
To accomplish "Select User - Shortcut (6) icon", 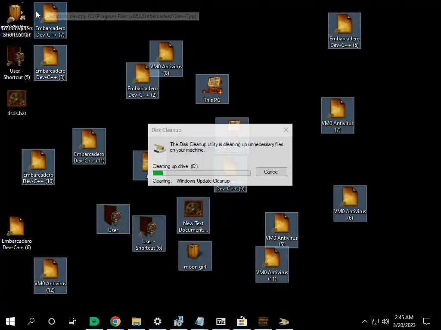I will click(x=149, y=233).
